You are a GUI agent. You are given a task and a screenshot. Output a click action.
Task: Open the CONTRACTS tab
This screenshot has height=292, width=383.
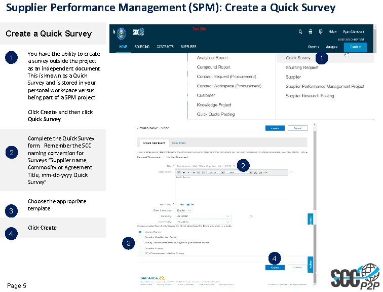click(165, 47)
